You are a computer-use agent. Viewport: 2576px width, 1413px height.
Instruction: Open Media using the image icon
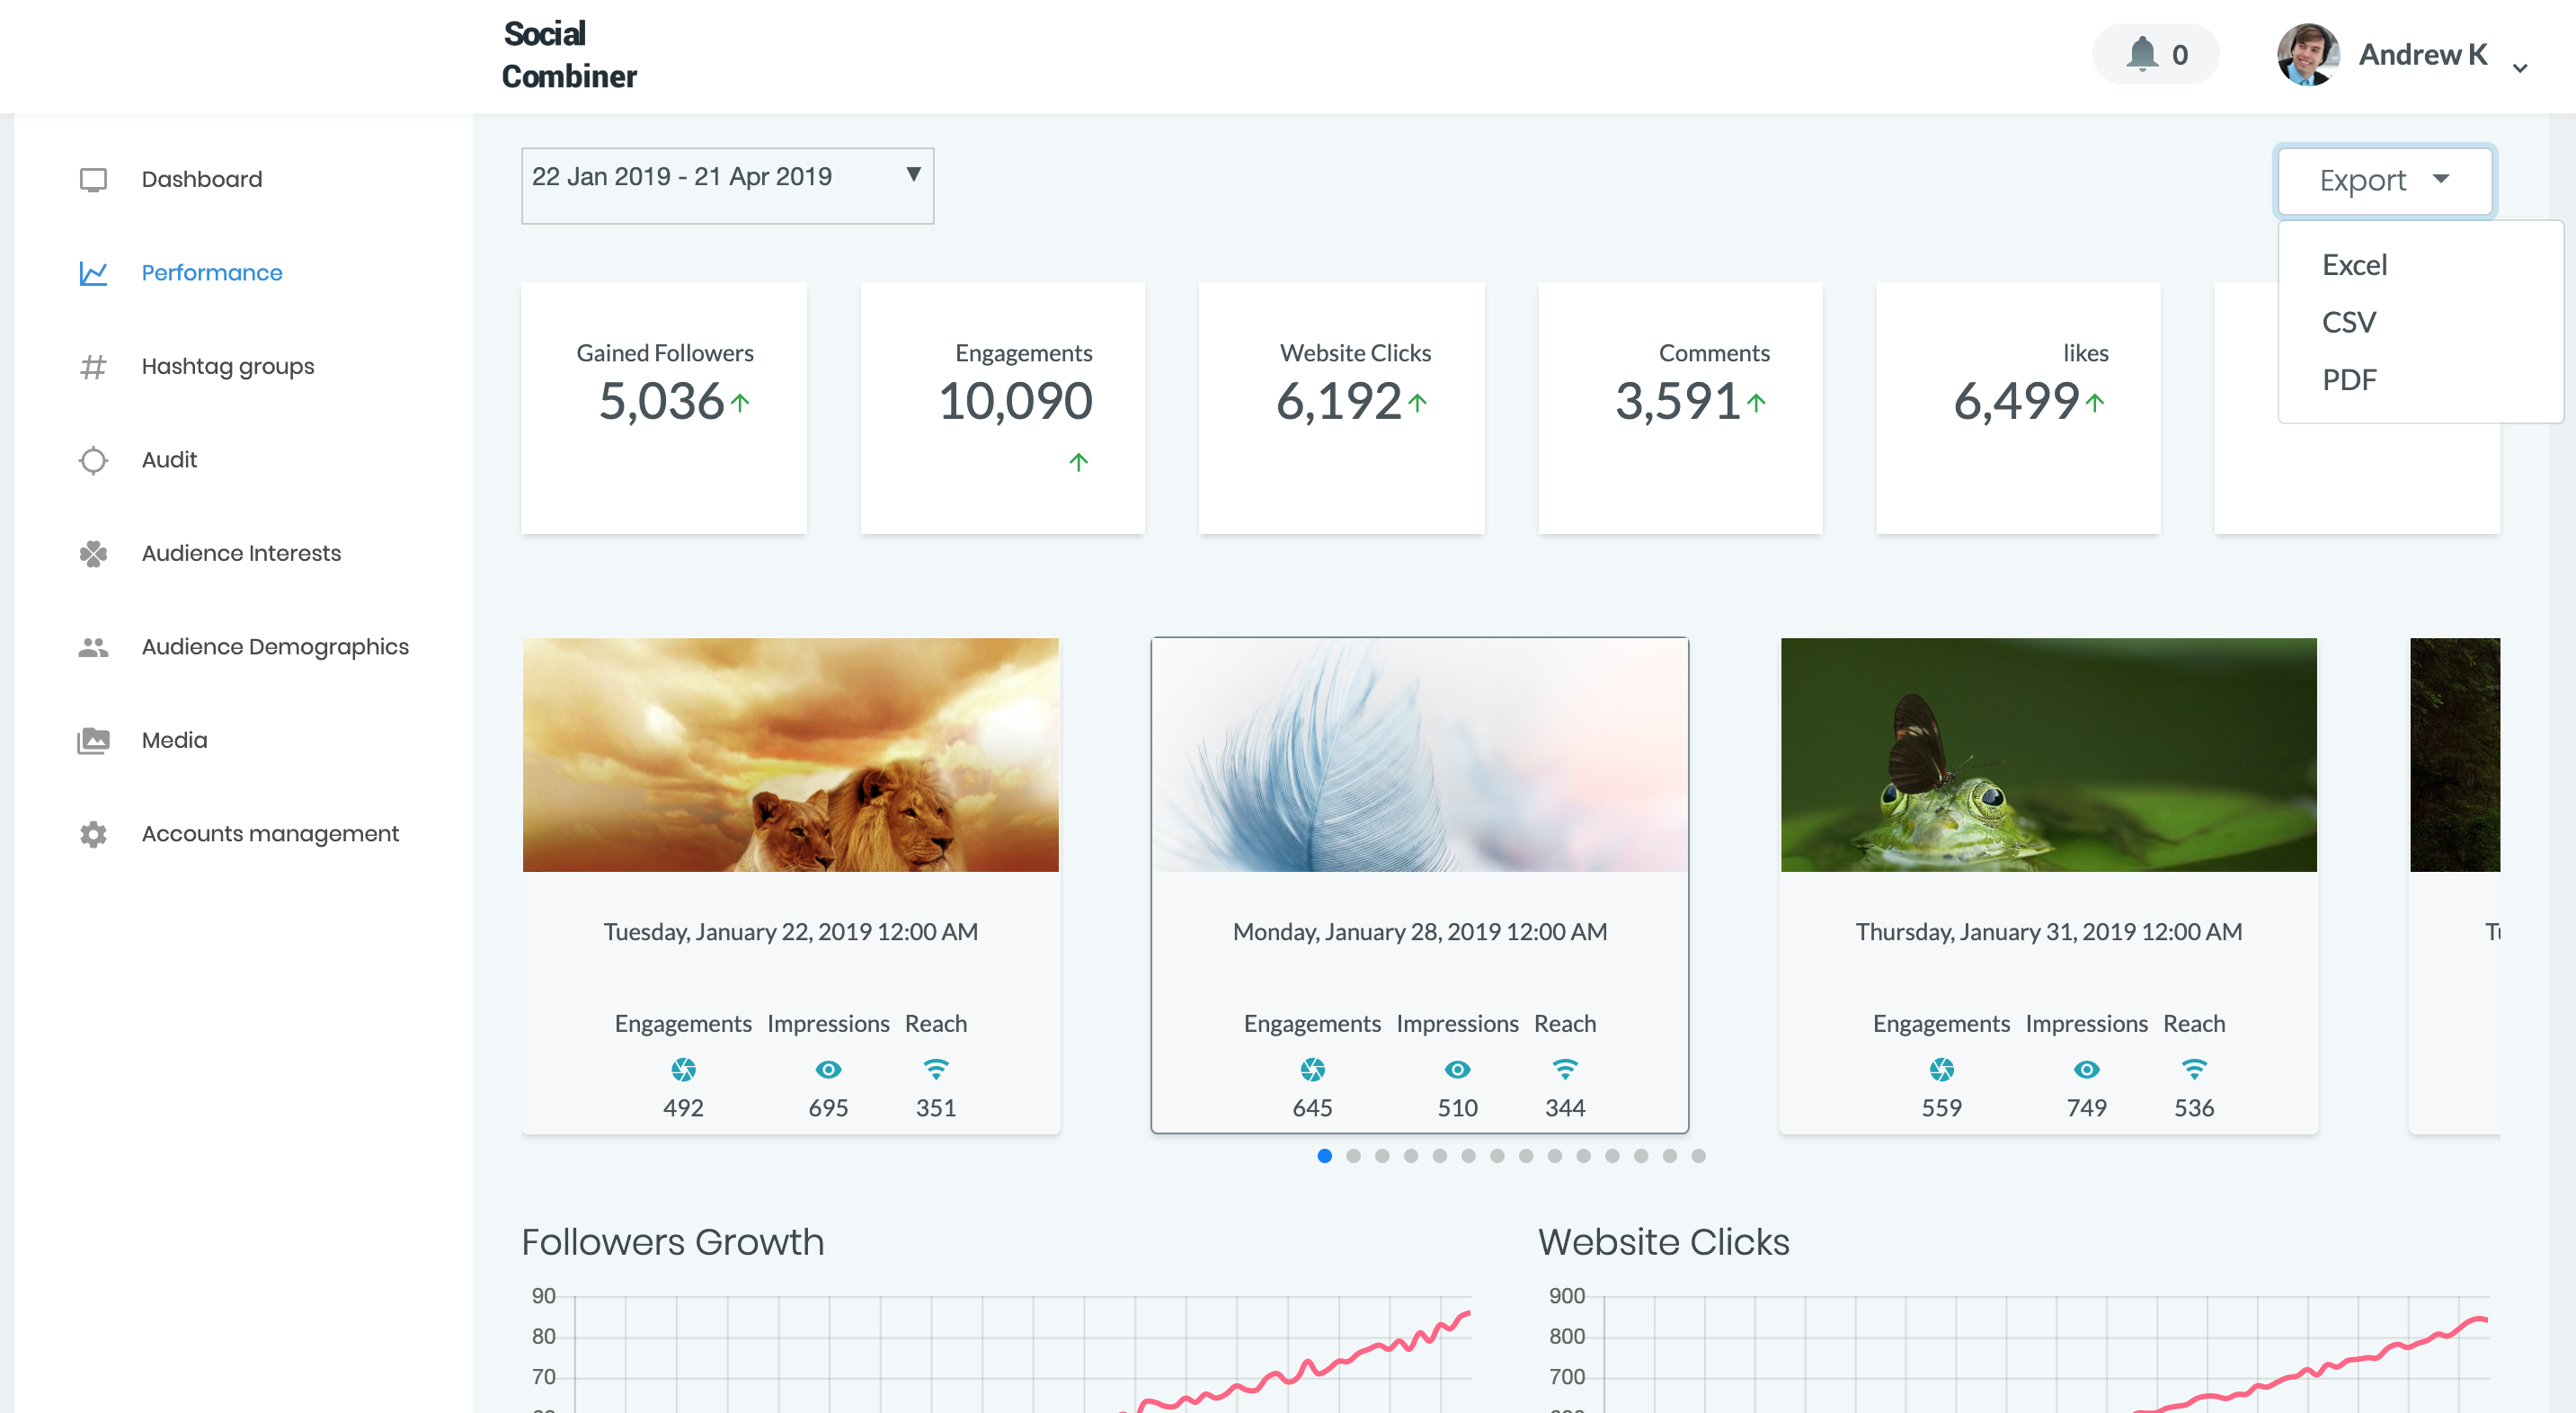click(93, 740)
